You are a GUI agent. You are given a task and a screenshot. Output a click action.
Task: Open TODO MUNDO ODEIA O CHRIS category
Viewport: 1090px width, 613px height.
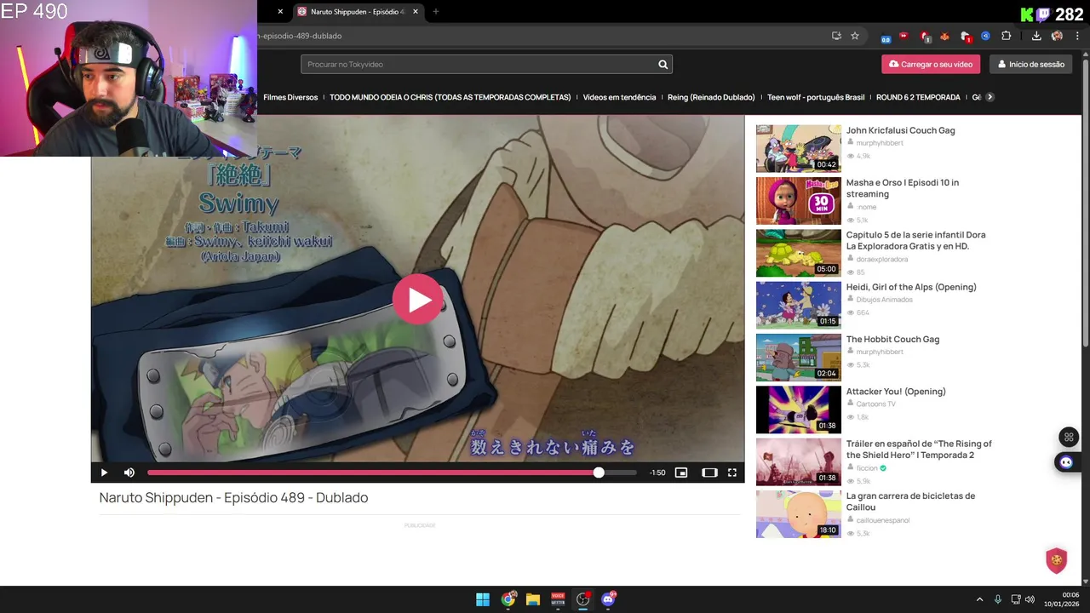pyautogui.click(x=450, y=97)
